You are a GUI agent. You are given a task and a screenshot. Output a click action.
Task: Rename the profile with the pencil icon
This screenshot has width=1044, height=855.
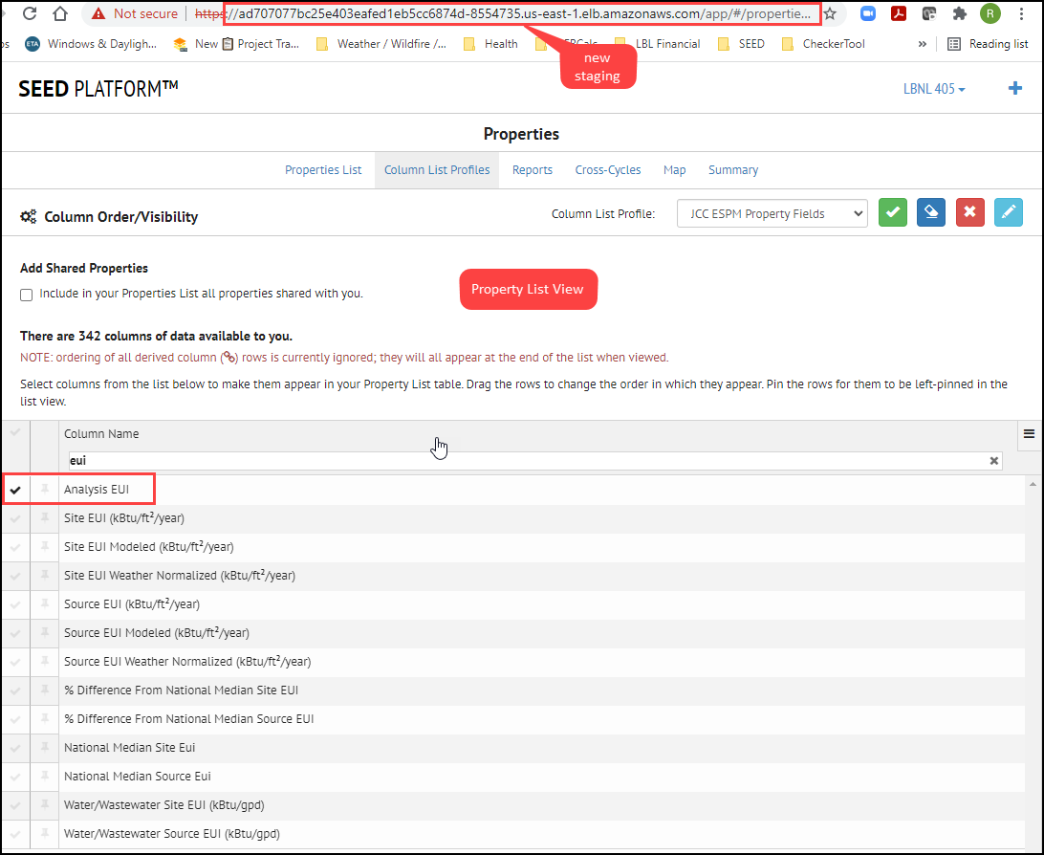click(1008, 212)
